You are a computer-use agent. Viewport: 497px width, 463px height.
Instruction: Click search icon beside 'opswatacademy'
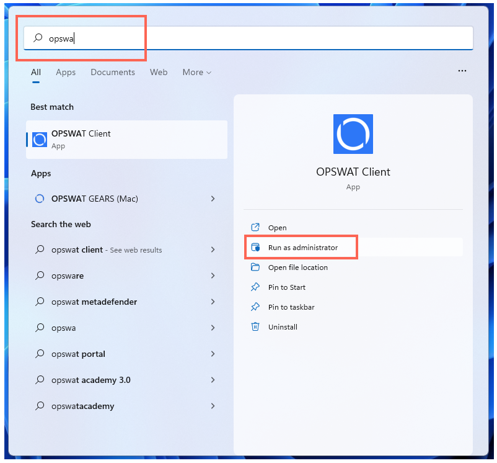(40, 405)
